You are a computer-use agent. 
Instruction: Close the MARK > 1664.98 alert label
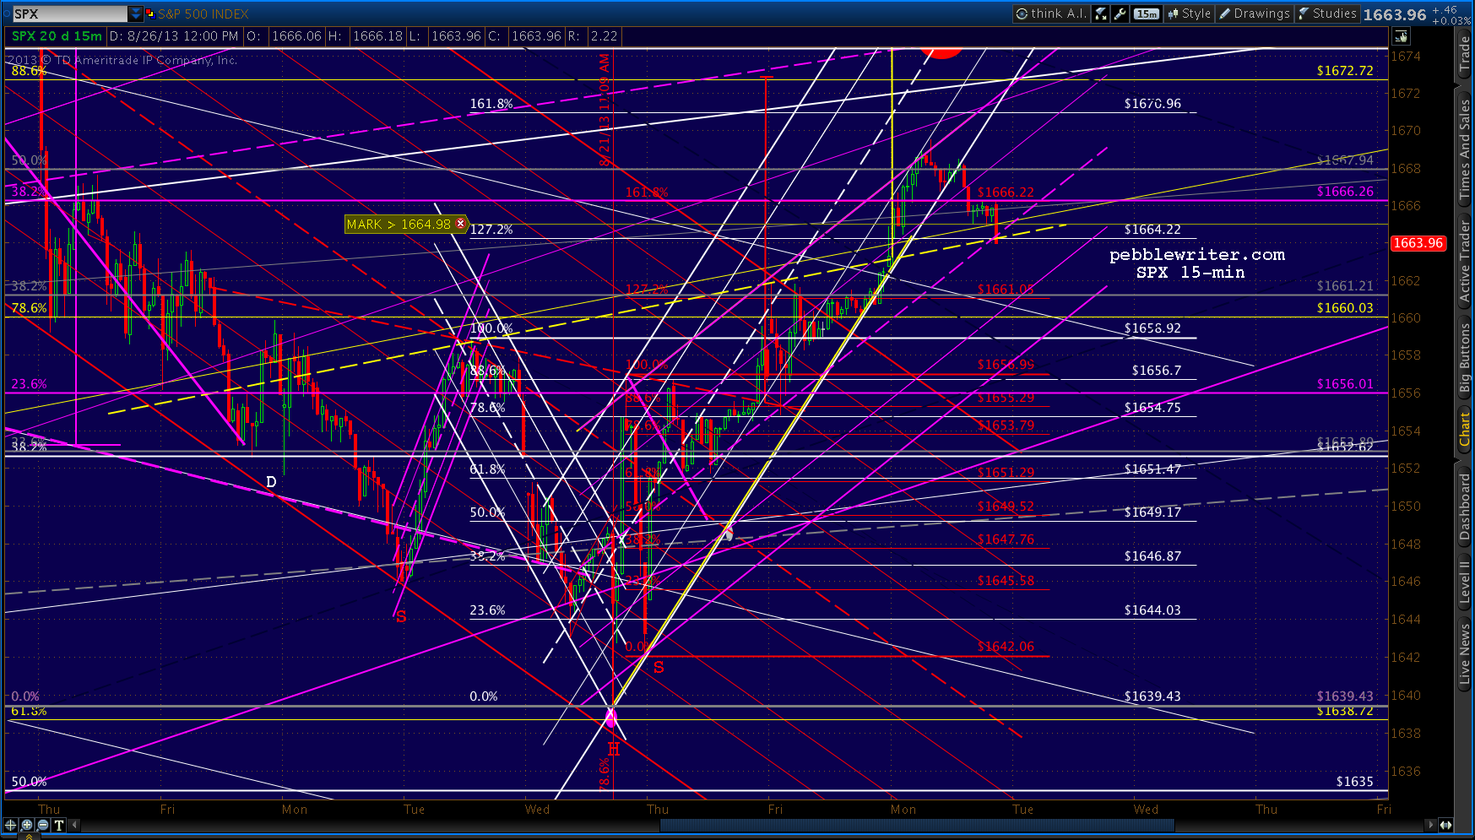[461, 224]
